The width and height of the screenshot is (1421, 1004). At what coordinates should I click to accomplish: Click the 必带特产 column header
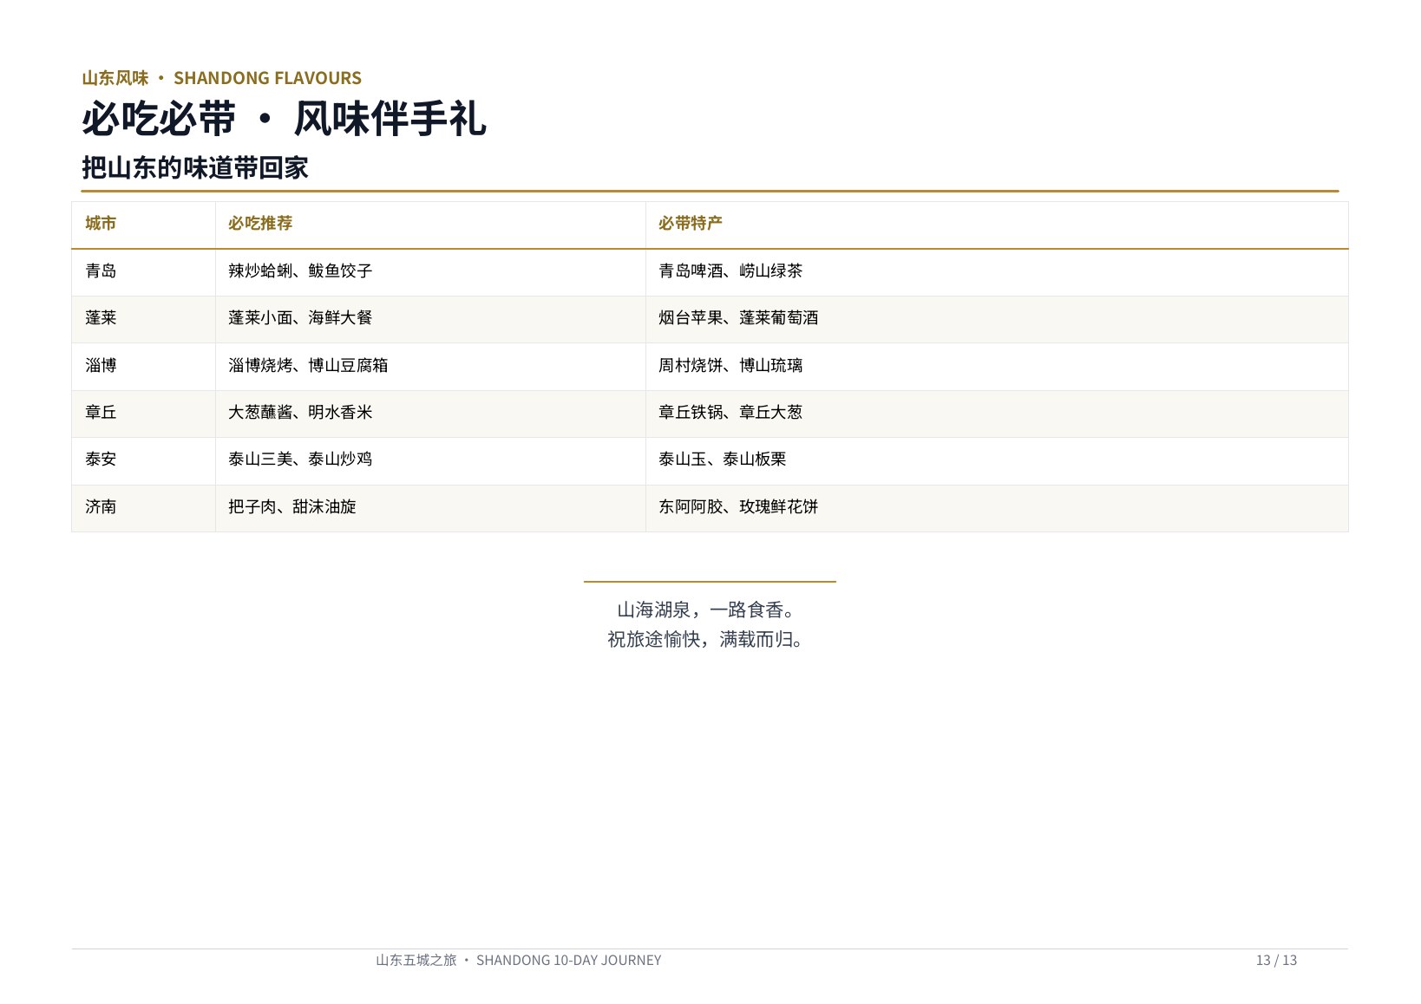coord(997,225)
